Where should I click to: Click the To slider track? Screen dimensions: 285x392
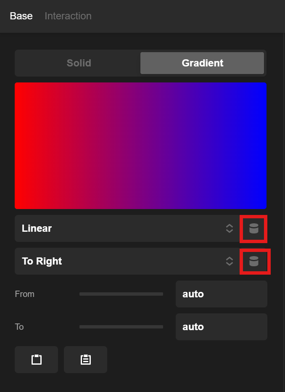(x=121, y=327)
